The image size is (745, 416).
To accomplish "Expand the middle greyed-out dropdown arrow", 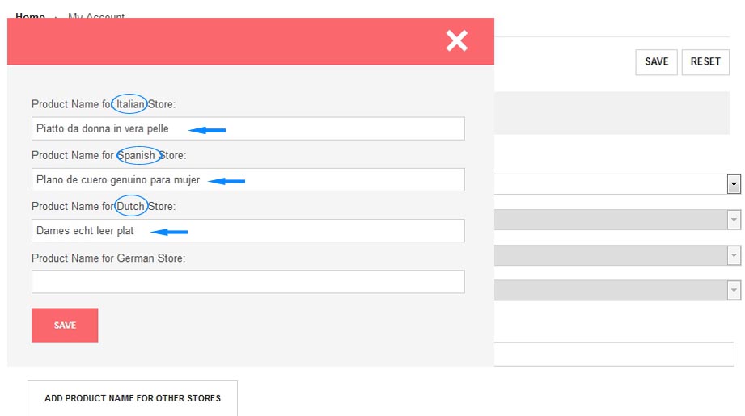I will click(x=734, y=255).
